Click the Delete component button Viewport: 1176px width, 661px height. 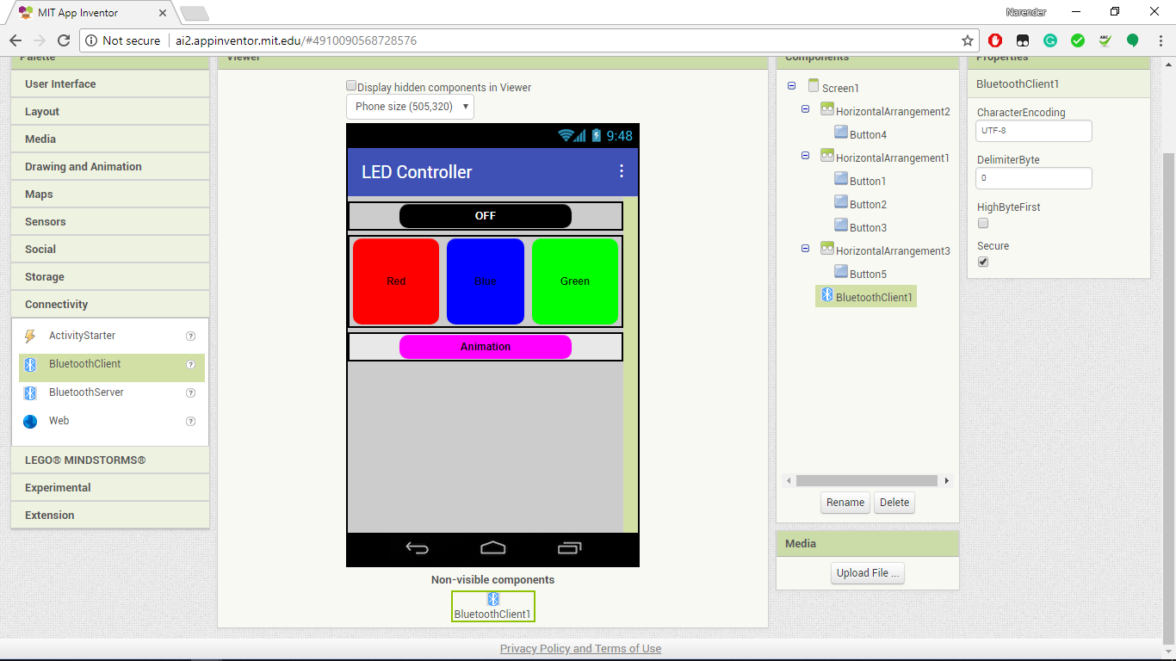[894, 503]
